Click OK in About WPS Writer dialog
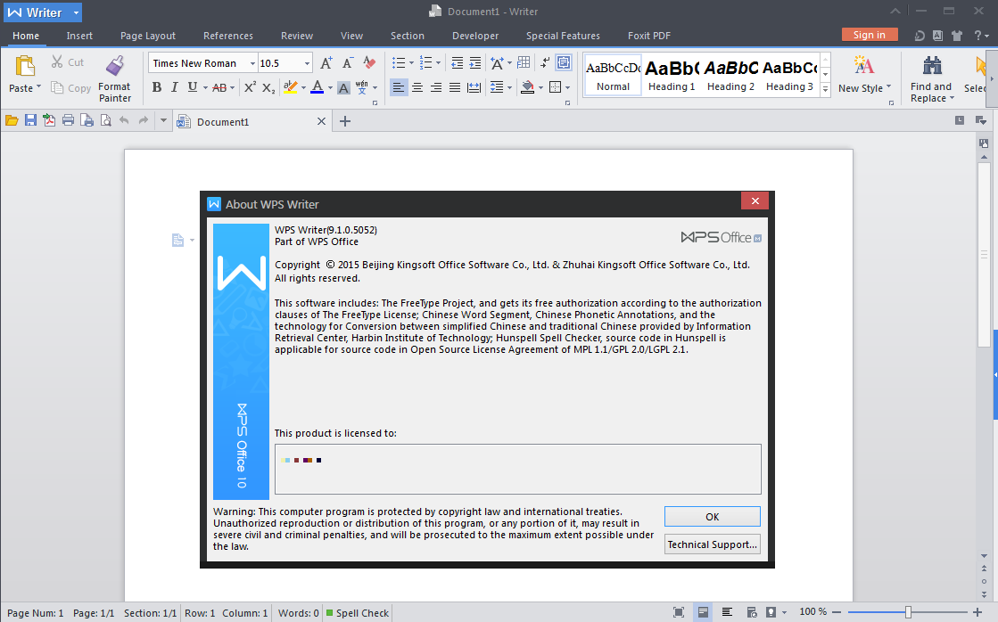 [713, 517]
